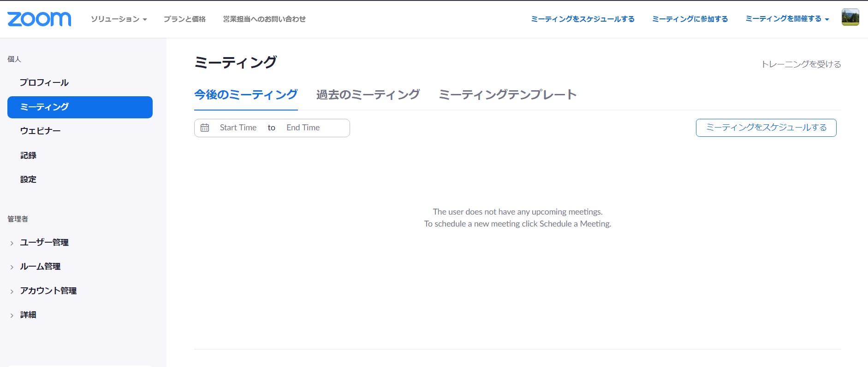Image resolution: width=868 pixels, height=367 pixels.
Task: Switch to ミーティングテンプレート tab
Action: (x=507, y=95)
